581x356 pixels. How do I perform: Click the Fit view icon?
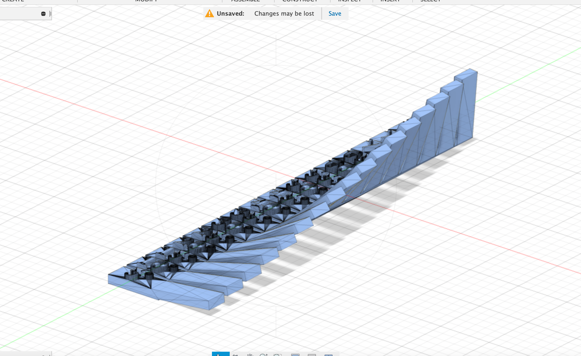278,354
